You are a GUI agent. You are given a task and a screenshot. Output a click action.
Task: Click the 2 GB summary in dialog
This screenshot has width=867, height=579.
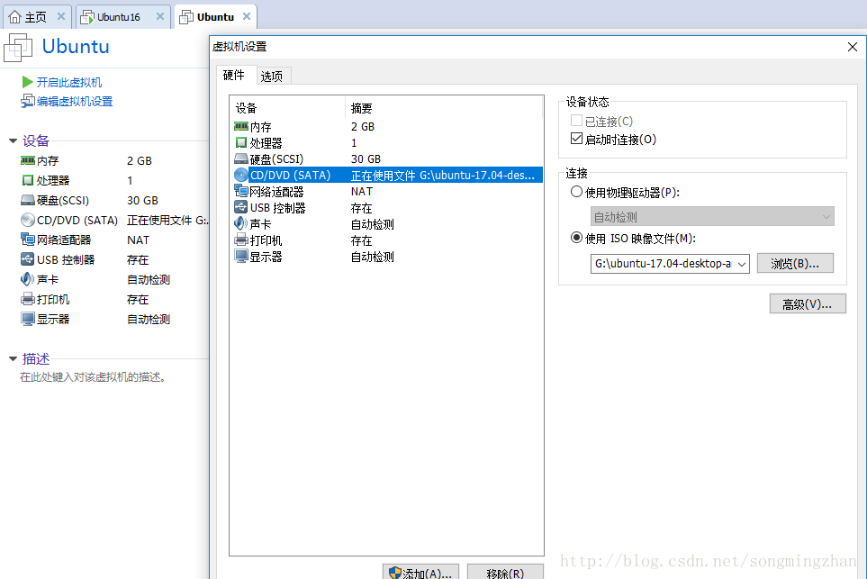363,127
